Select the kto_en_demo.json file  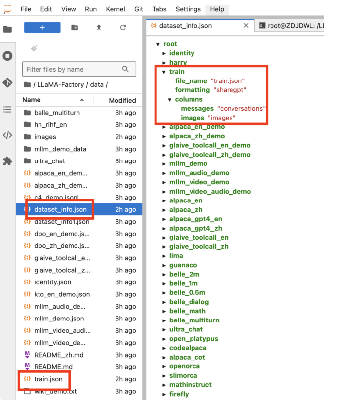tap(79, 294)
